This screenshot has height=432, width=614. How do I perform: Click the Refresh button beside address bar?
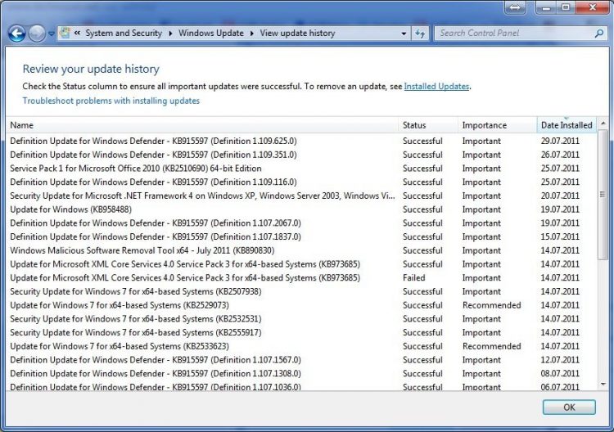point(420,34)
